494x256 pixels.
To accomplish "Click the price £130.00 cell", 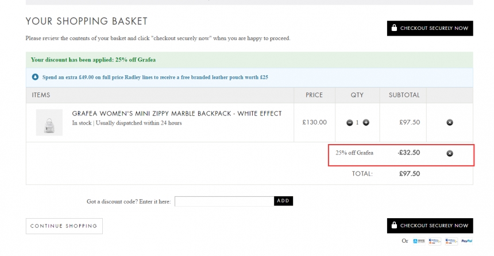I will tap(314, 122).
